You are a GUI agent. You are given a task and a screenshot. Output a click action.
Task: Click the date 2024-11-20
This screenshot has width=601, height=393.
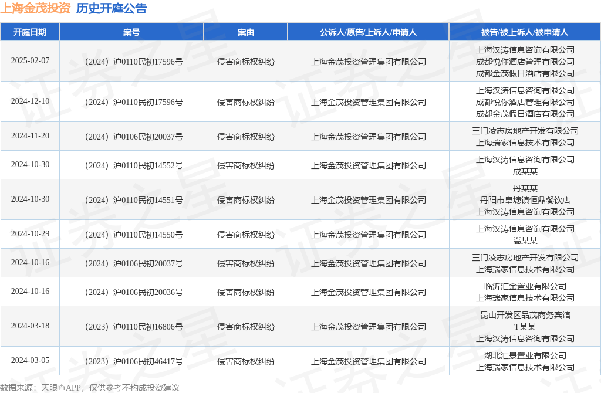click(x=30, y=135)
